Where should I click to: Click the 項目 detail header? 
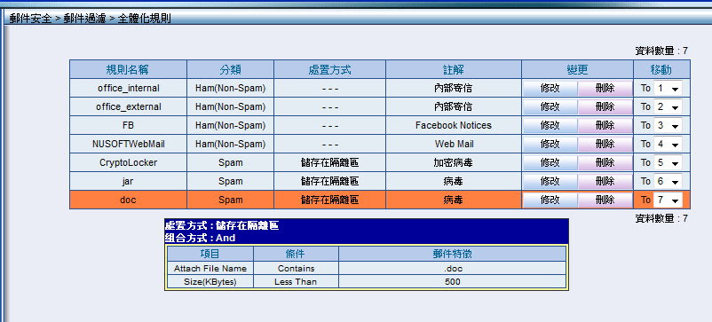coord(210,254)
